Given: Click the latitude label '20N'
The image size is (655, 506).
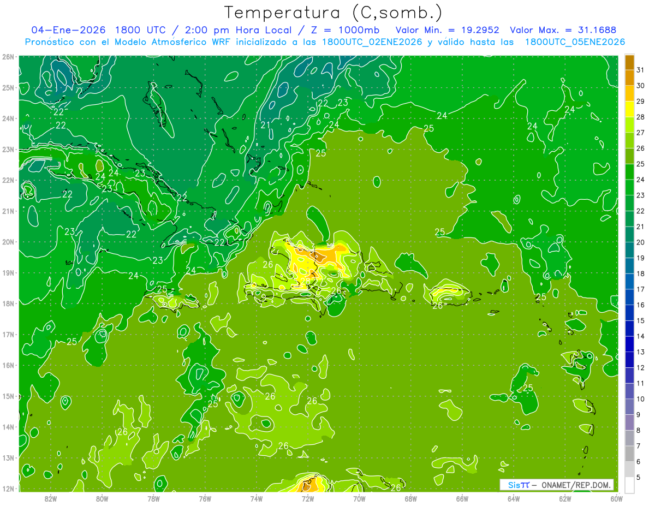Looking at the screenshot, I should (x=8, y=242).
